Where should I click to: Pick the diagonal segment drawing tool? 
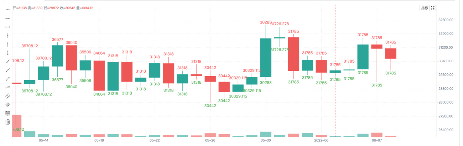(x=8, y=79)
